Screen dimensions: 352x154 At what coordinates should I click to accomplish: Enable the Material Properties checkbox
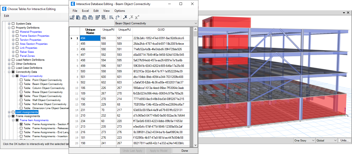[x=17, y=32]
